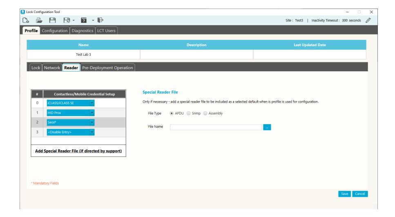Click the Contactless/Mobile Credential Setup header
This screenshot has height=217, width=395.
pyautogui.click(x=85, y=94)
